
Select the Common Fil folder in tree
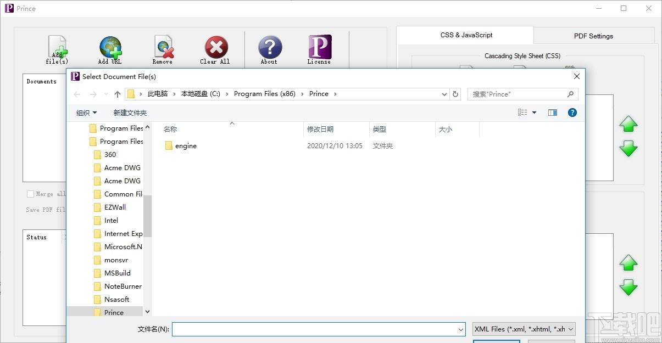tap(118, 194)
